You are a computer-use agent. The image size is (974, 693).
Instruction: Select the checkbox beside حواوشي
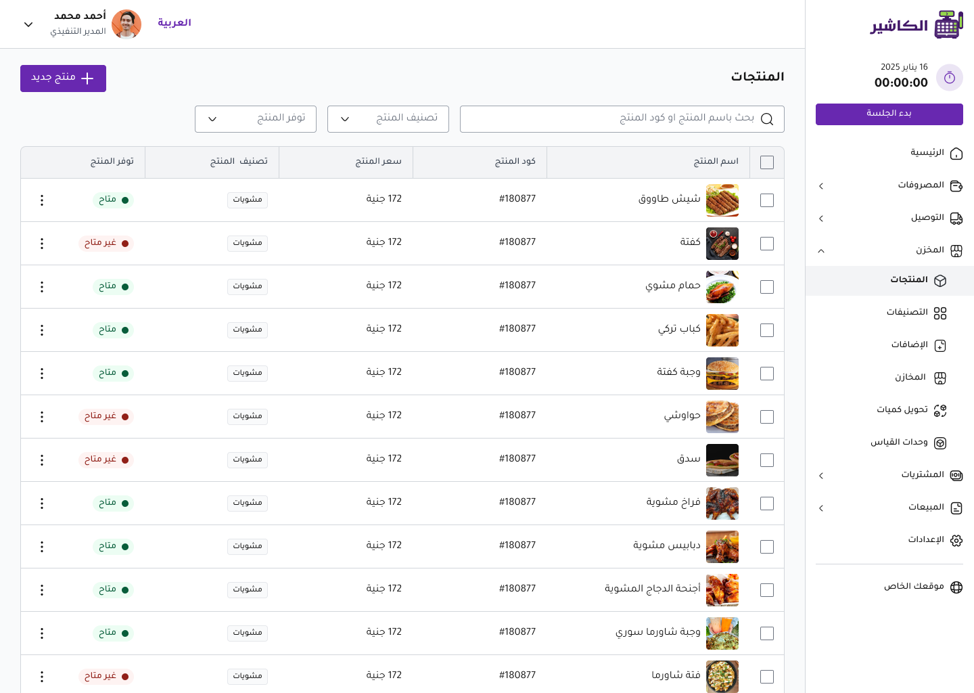[x=767, y=417]
